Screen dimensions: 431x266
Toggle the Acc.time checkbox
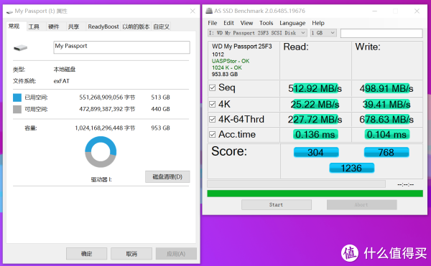[212, 134]
